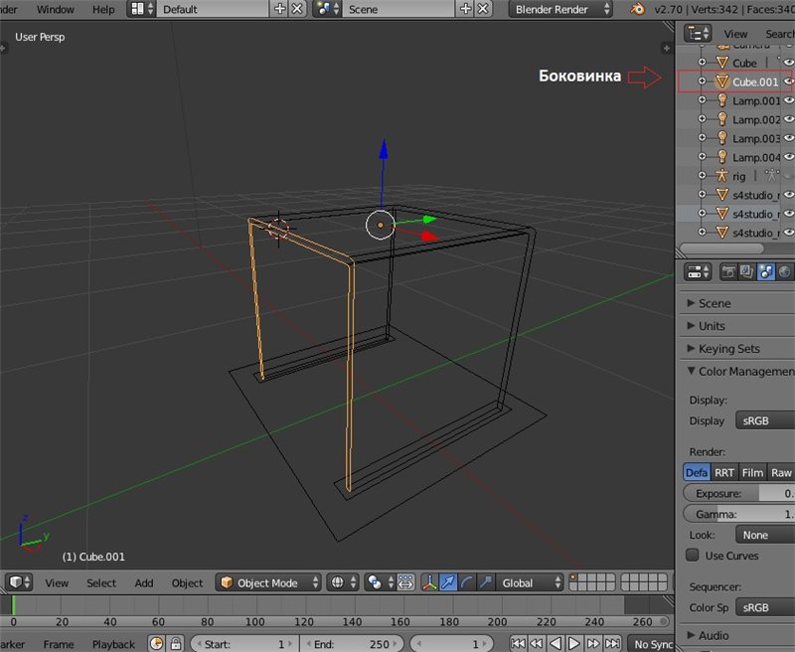Open the Select menu in 3D view header
Viewport: 795px width, 652px height.
(x=100, y=582)
